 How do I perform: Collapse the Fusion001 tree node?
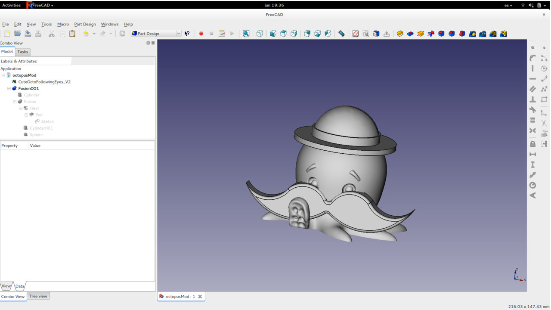point(9,88)
